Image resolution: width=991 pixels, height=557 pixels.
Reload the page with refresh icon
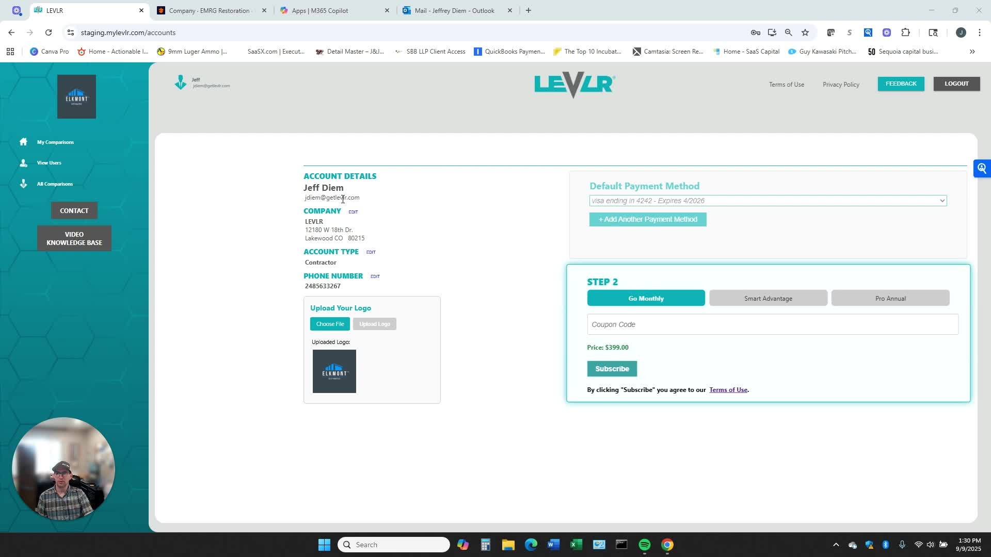point(49,32)
